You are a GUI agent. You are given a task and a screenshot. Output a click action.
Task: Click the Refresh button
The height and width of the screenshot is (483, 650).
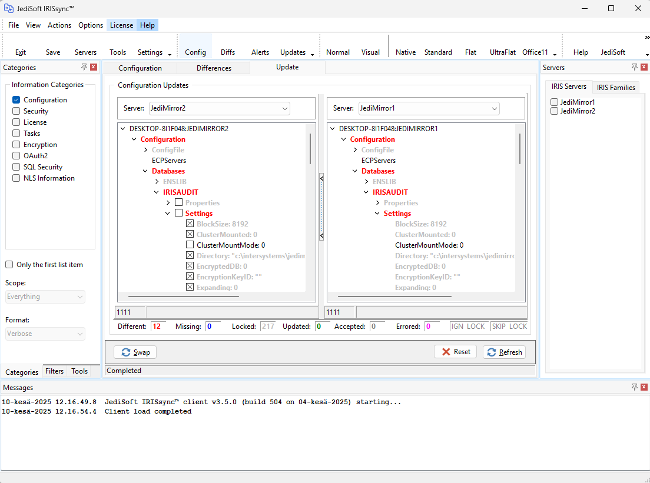tap(504, 352)
